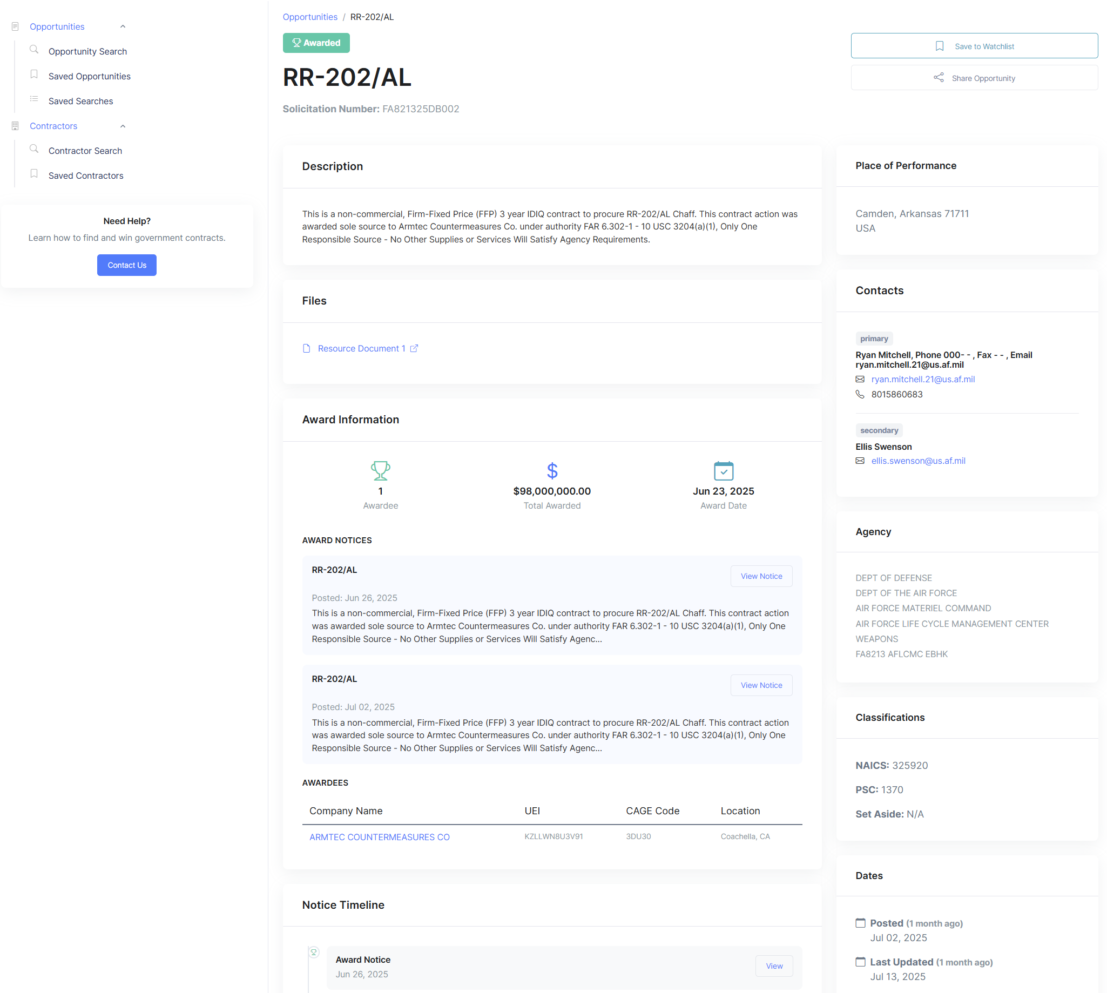The height and width of the screenshot is (993, 1107).
Task: Open Saved Contractors from sidebar
Action: tap(86, 175)
